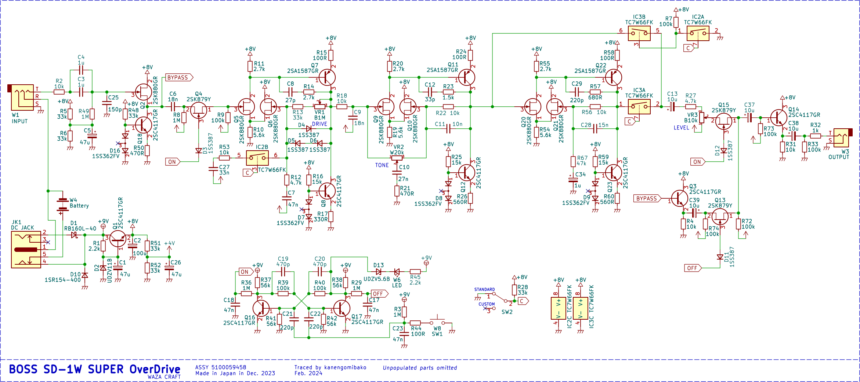Select the 'ASSY 5100059458' text
The image size is (860, 382).
coord(221,367)
